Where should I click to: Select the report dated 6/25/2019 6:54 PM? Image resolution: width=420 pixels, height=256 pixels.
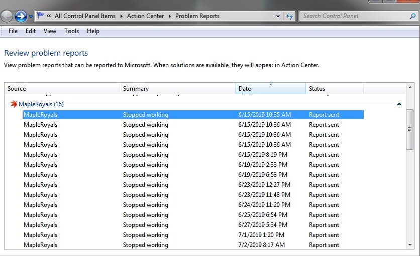pos(193,215)
